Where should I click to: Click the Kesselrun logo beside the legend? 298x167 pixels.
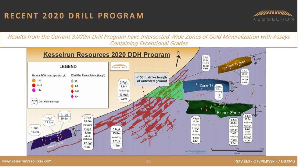click(120, 66)
